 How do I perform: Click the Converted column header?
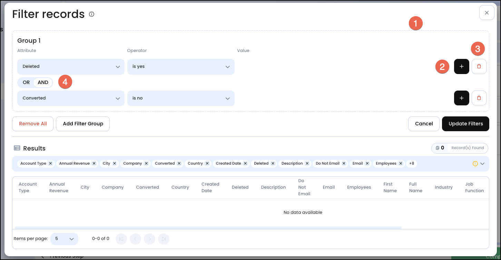(x=147, y=187)
